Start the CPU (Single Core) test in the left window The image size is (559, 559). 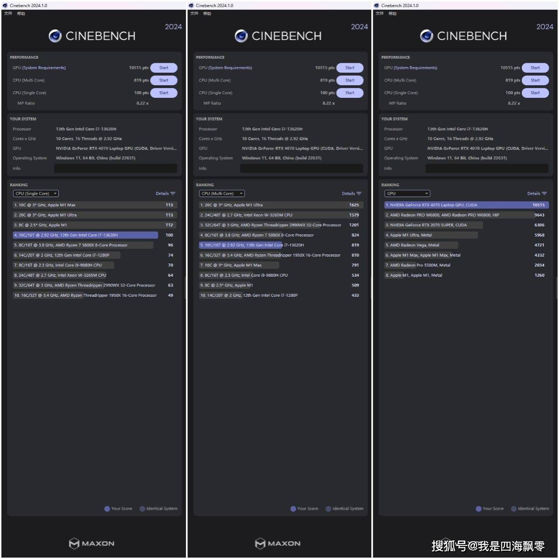click(164, 93)
